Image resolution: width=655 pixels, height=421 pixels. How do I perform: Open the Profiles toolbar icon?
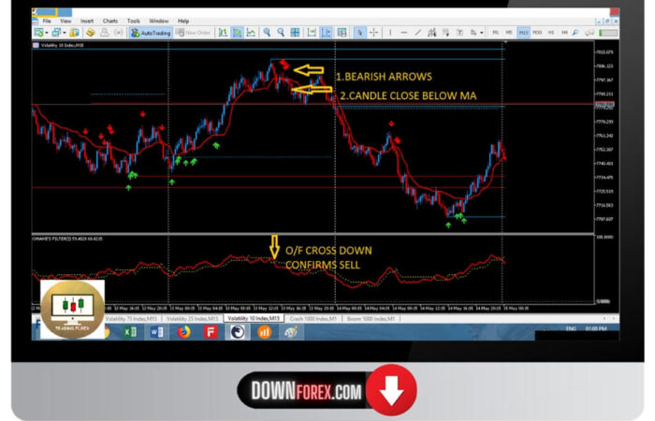click(56, 33)
